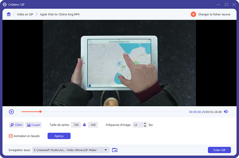Click the Apple iPad Air file name
The image size is (239, 158).
pos(60,14)
